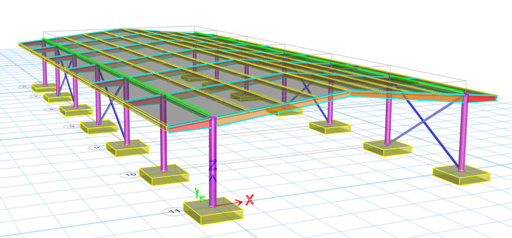Screen dimensions: 512x238
Task: Click the blue Z axis label
Action: coord(213,165)
